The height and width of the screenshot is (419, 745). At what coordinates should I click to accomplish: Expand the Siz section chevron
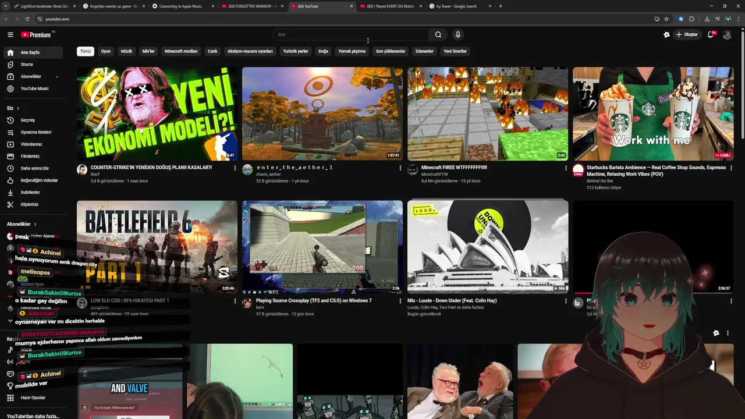18,108
